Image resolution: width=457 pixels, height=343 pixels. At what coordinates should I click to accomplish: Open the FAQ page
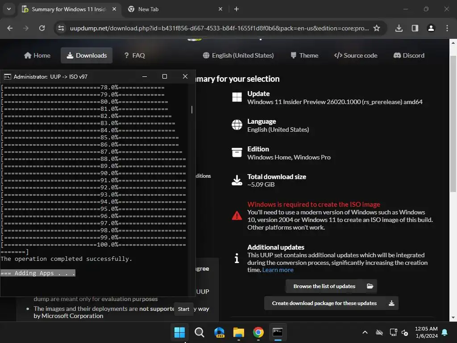tap(134, 55)
